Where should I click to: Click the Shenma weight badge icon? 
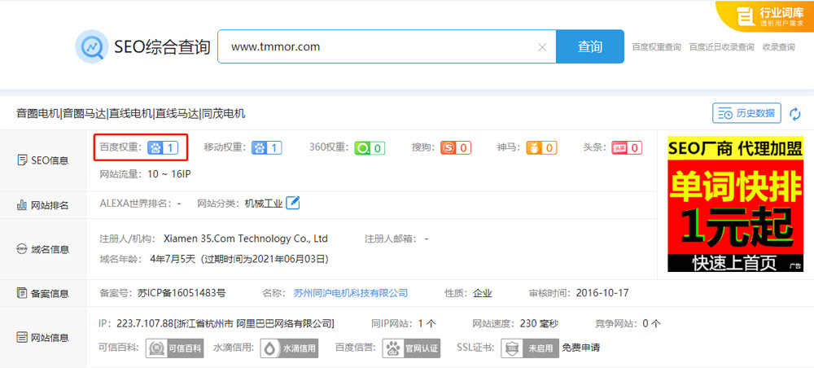pyautogui.click(x=541, y=147)
